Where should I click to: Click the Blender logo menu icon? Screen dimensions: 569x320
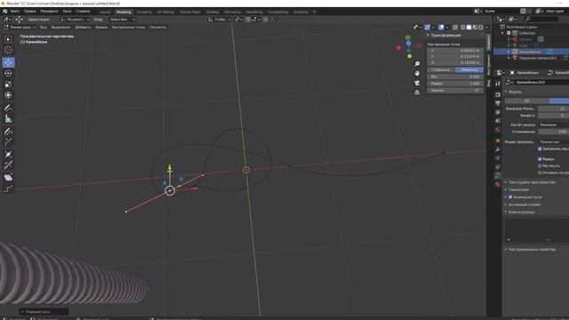[5, 12]
